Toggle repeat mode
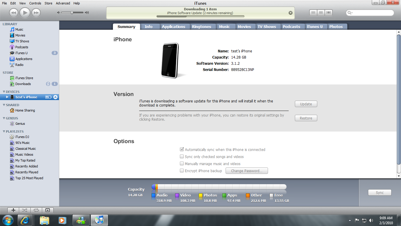Image resolution: width=401 pixels, height=226 pixels. pos(36,210)
